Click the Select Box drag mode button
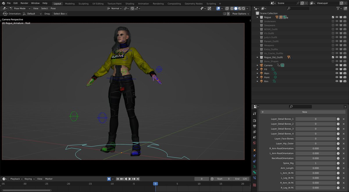This screenshot has height=192, width=349. tap(60, 13)
